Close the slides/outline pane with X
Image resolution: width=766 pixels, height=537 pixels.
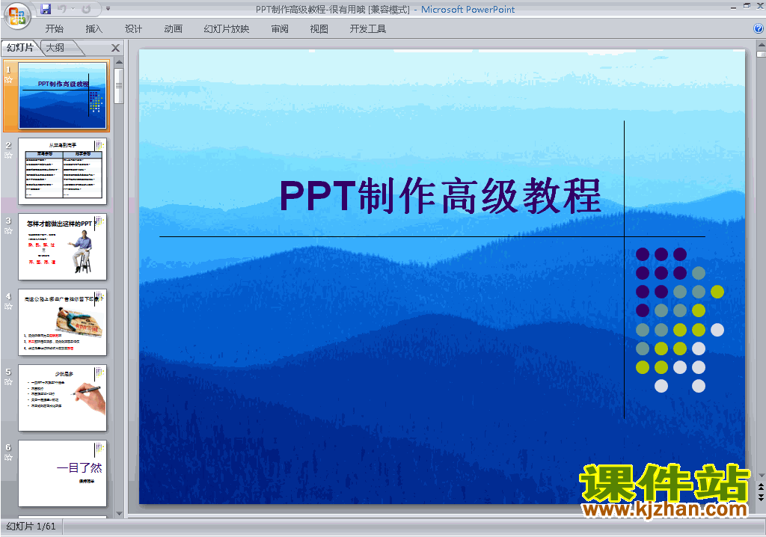click(x=115, y=47)
